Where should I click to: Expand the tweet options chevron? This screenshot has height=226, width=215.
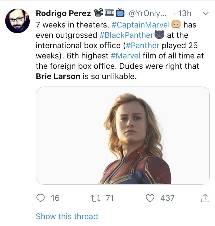pos(205,13)
